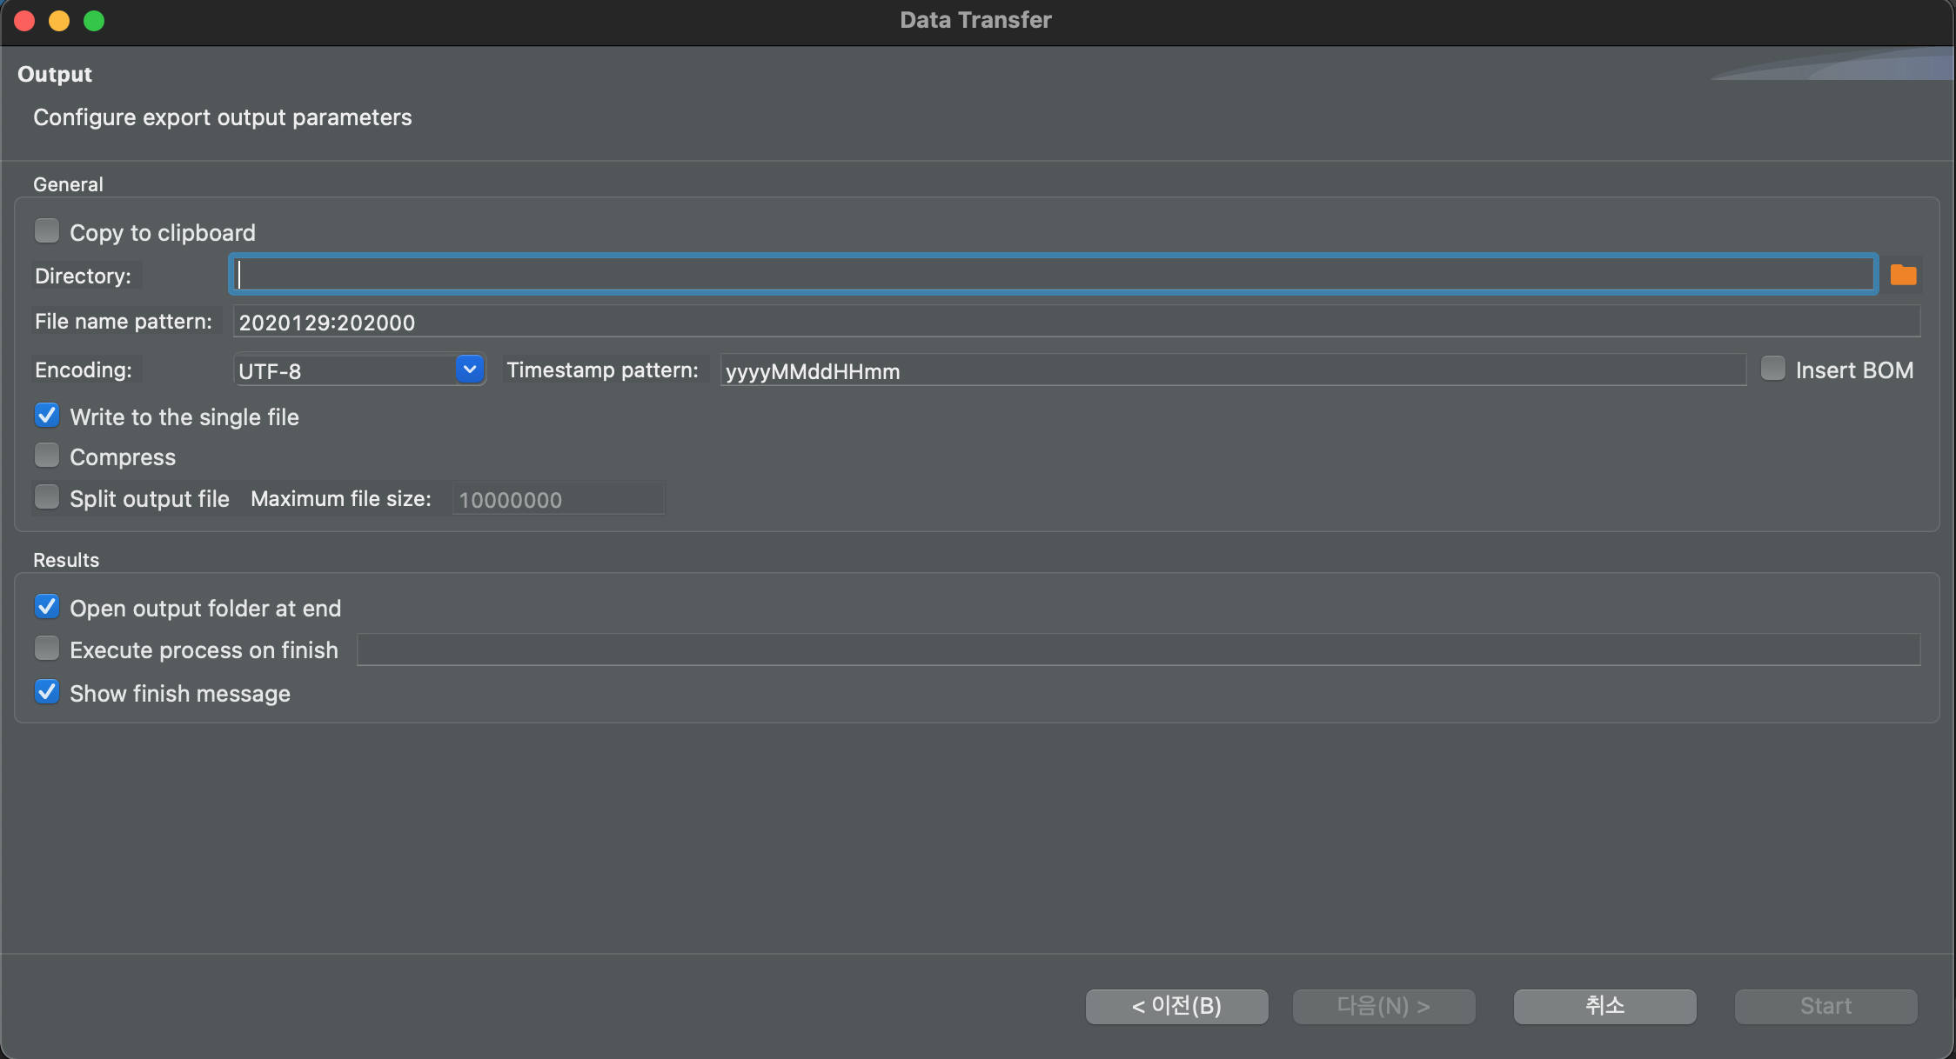The width and height of the screenshot is (1956, 1059).
Task: Disable Show finish message checkbox
Action: pyautogui.click(x=47, y=692)
